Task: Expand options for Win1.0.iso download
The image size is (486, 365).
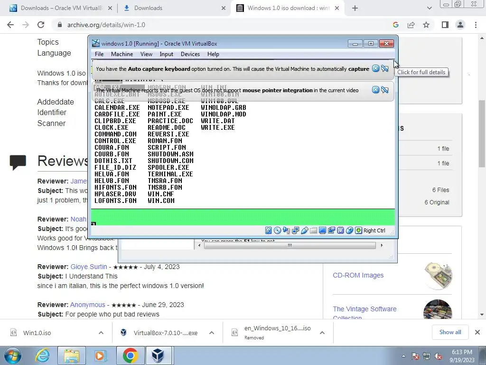Action: click(101, 333)
